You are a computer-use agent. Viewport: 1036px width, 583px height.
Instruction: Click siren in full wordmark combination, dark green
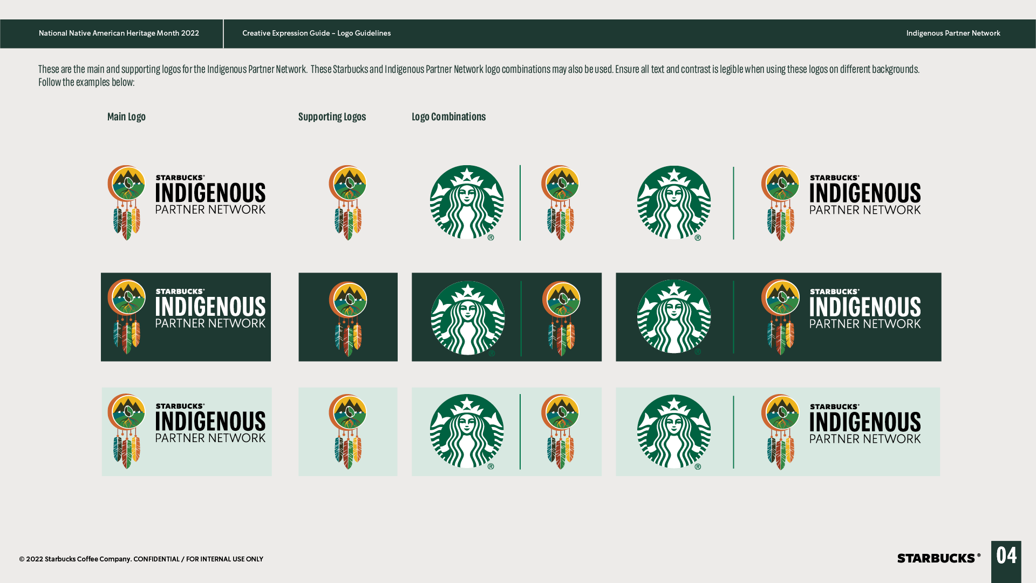[674, 317]
